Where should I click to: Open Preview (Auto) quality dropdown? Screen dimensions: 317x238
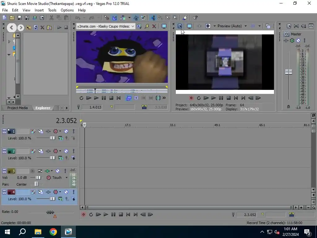(245, 26)
